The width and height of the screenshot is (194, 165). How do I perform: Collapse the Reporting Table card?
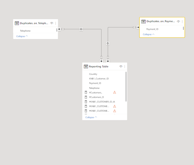[91, 117]
